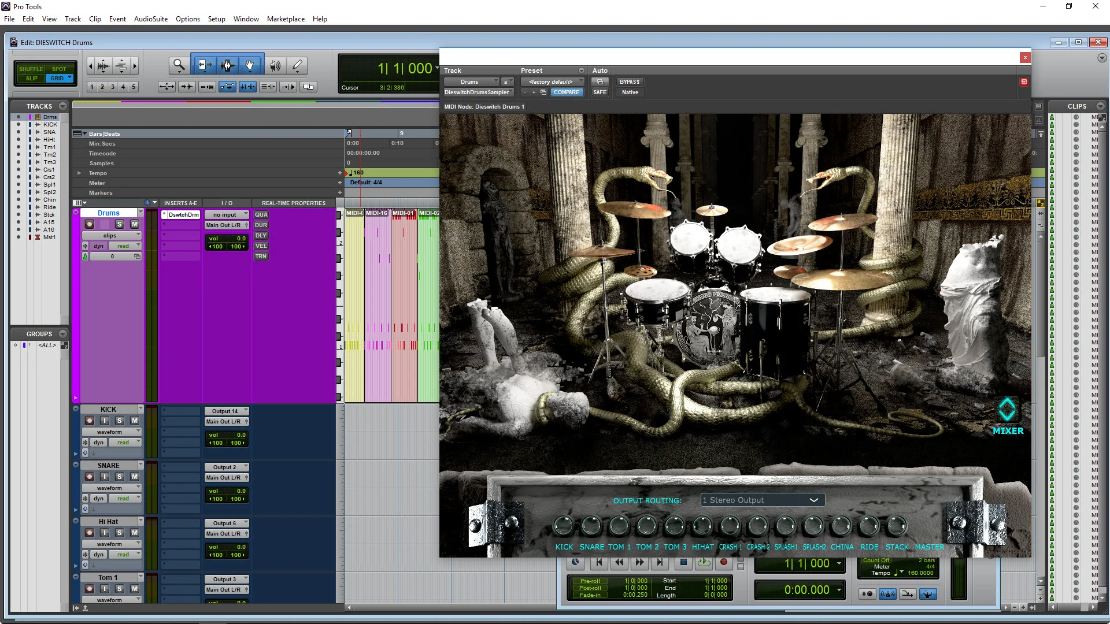Viewport: 1110px width, 624px height.
Task: Click the Fast Forward transport button
Action: click(640, 562)
